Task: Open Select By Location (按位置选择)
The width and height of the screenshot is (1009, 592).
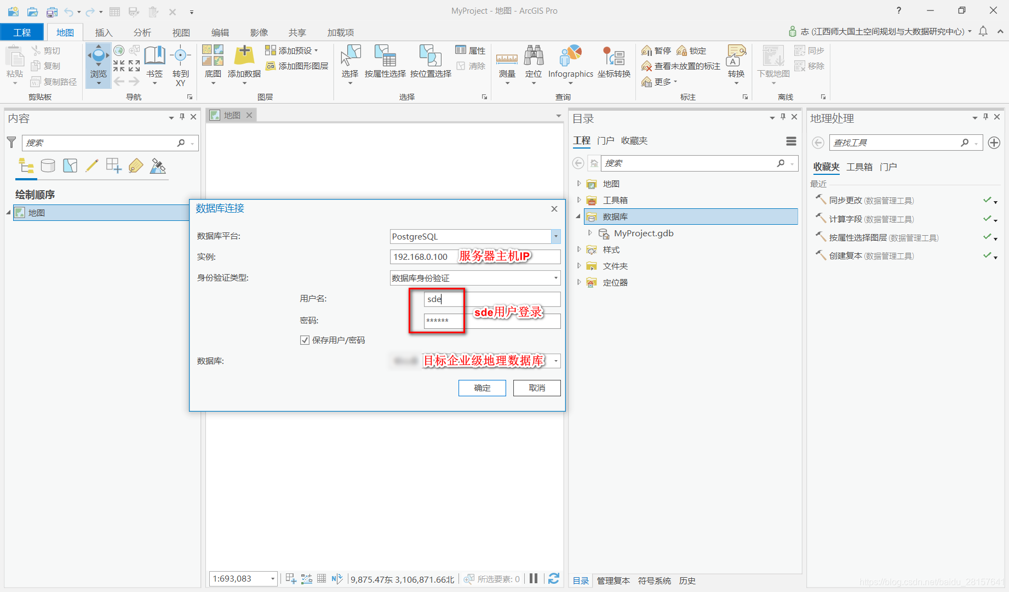Action: pyautogui.click(x=431, y=61)
